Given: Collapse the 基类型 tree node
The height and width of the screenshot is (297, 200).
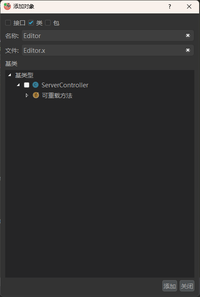Looking at the screenshot, I should click(x=10, y=75).
